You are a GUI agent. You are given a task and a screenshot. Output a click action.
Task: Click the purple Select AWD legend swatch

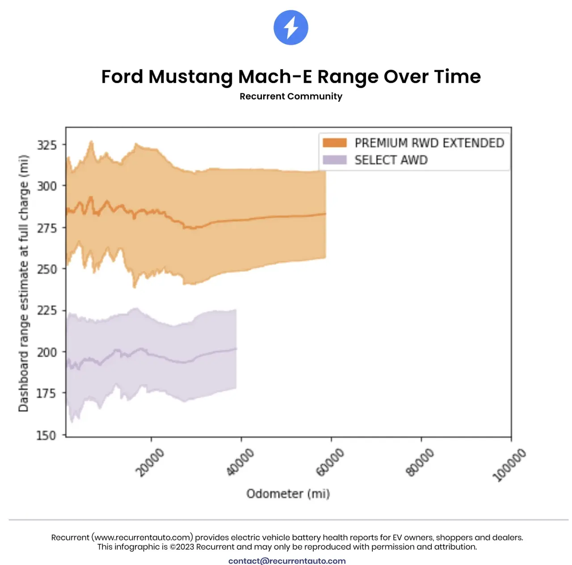[x=335, y=160]
